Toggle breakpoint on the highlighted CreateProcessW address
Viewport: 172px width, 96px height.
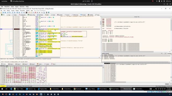point(17,29)
